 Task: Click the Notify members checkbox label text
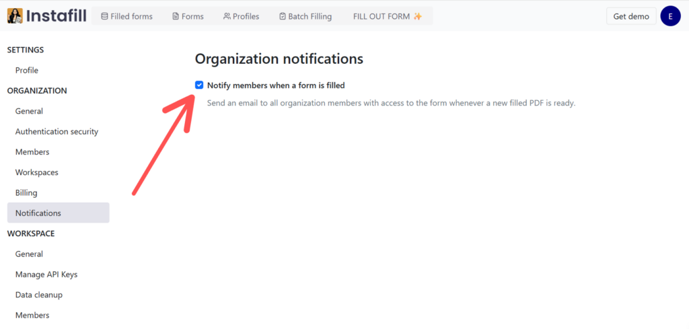click(276, 85)
